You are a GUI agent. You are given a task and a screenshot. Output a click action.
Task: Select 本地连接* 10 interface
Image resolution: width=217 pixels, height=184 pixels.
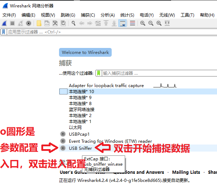tap(81, 92)
